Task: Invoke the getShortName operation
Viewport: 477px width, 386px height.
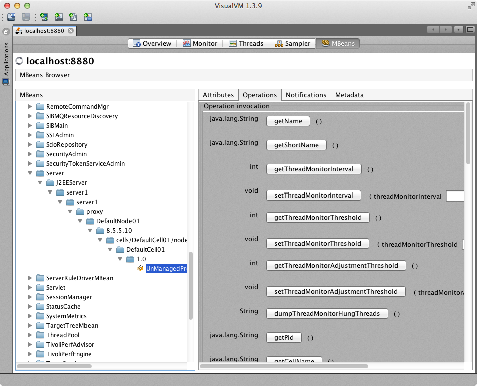Action: 296,145
